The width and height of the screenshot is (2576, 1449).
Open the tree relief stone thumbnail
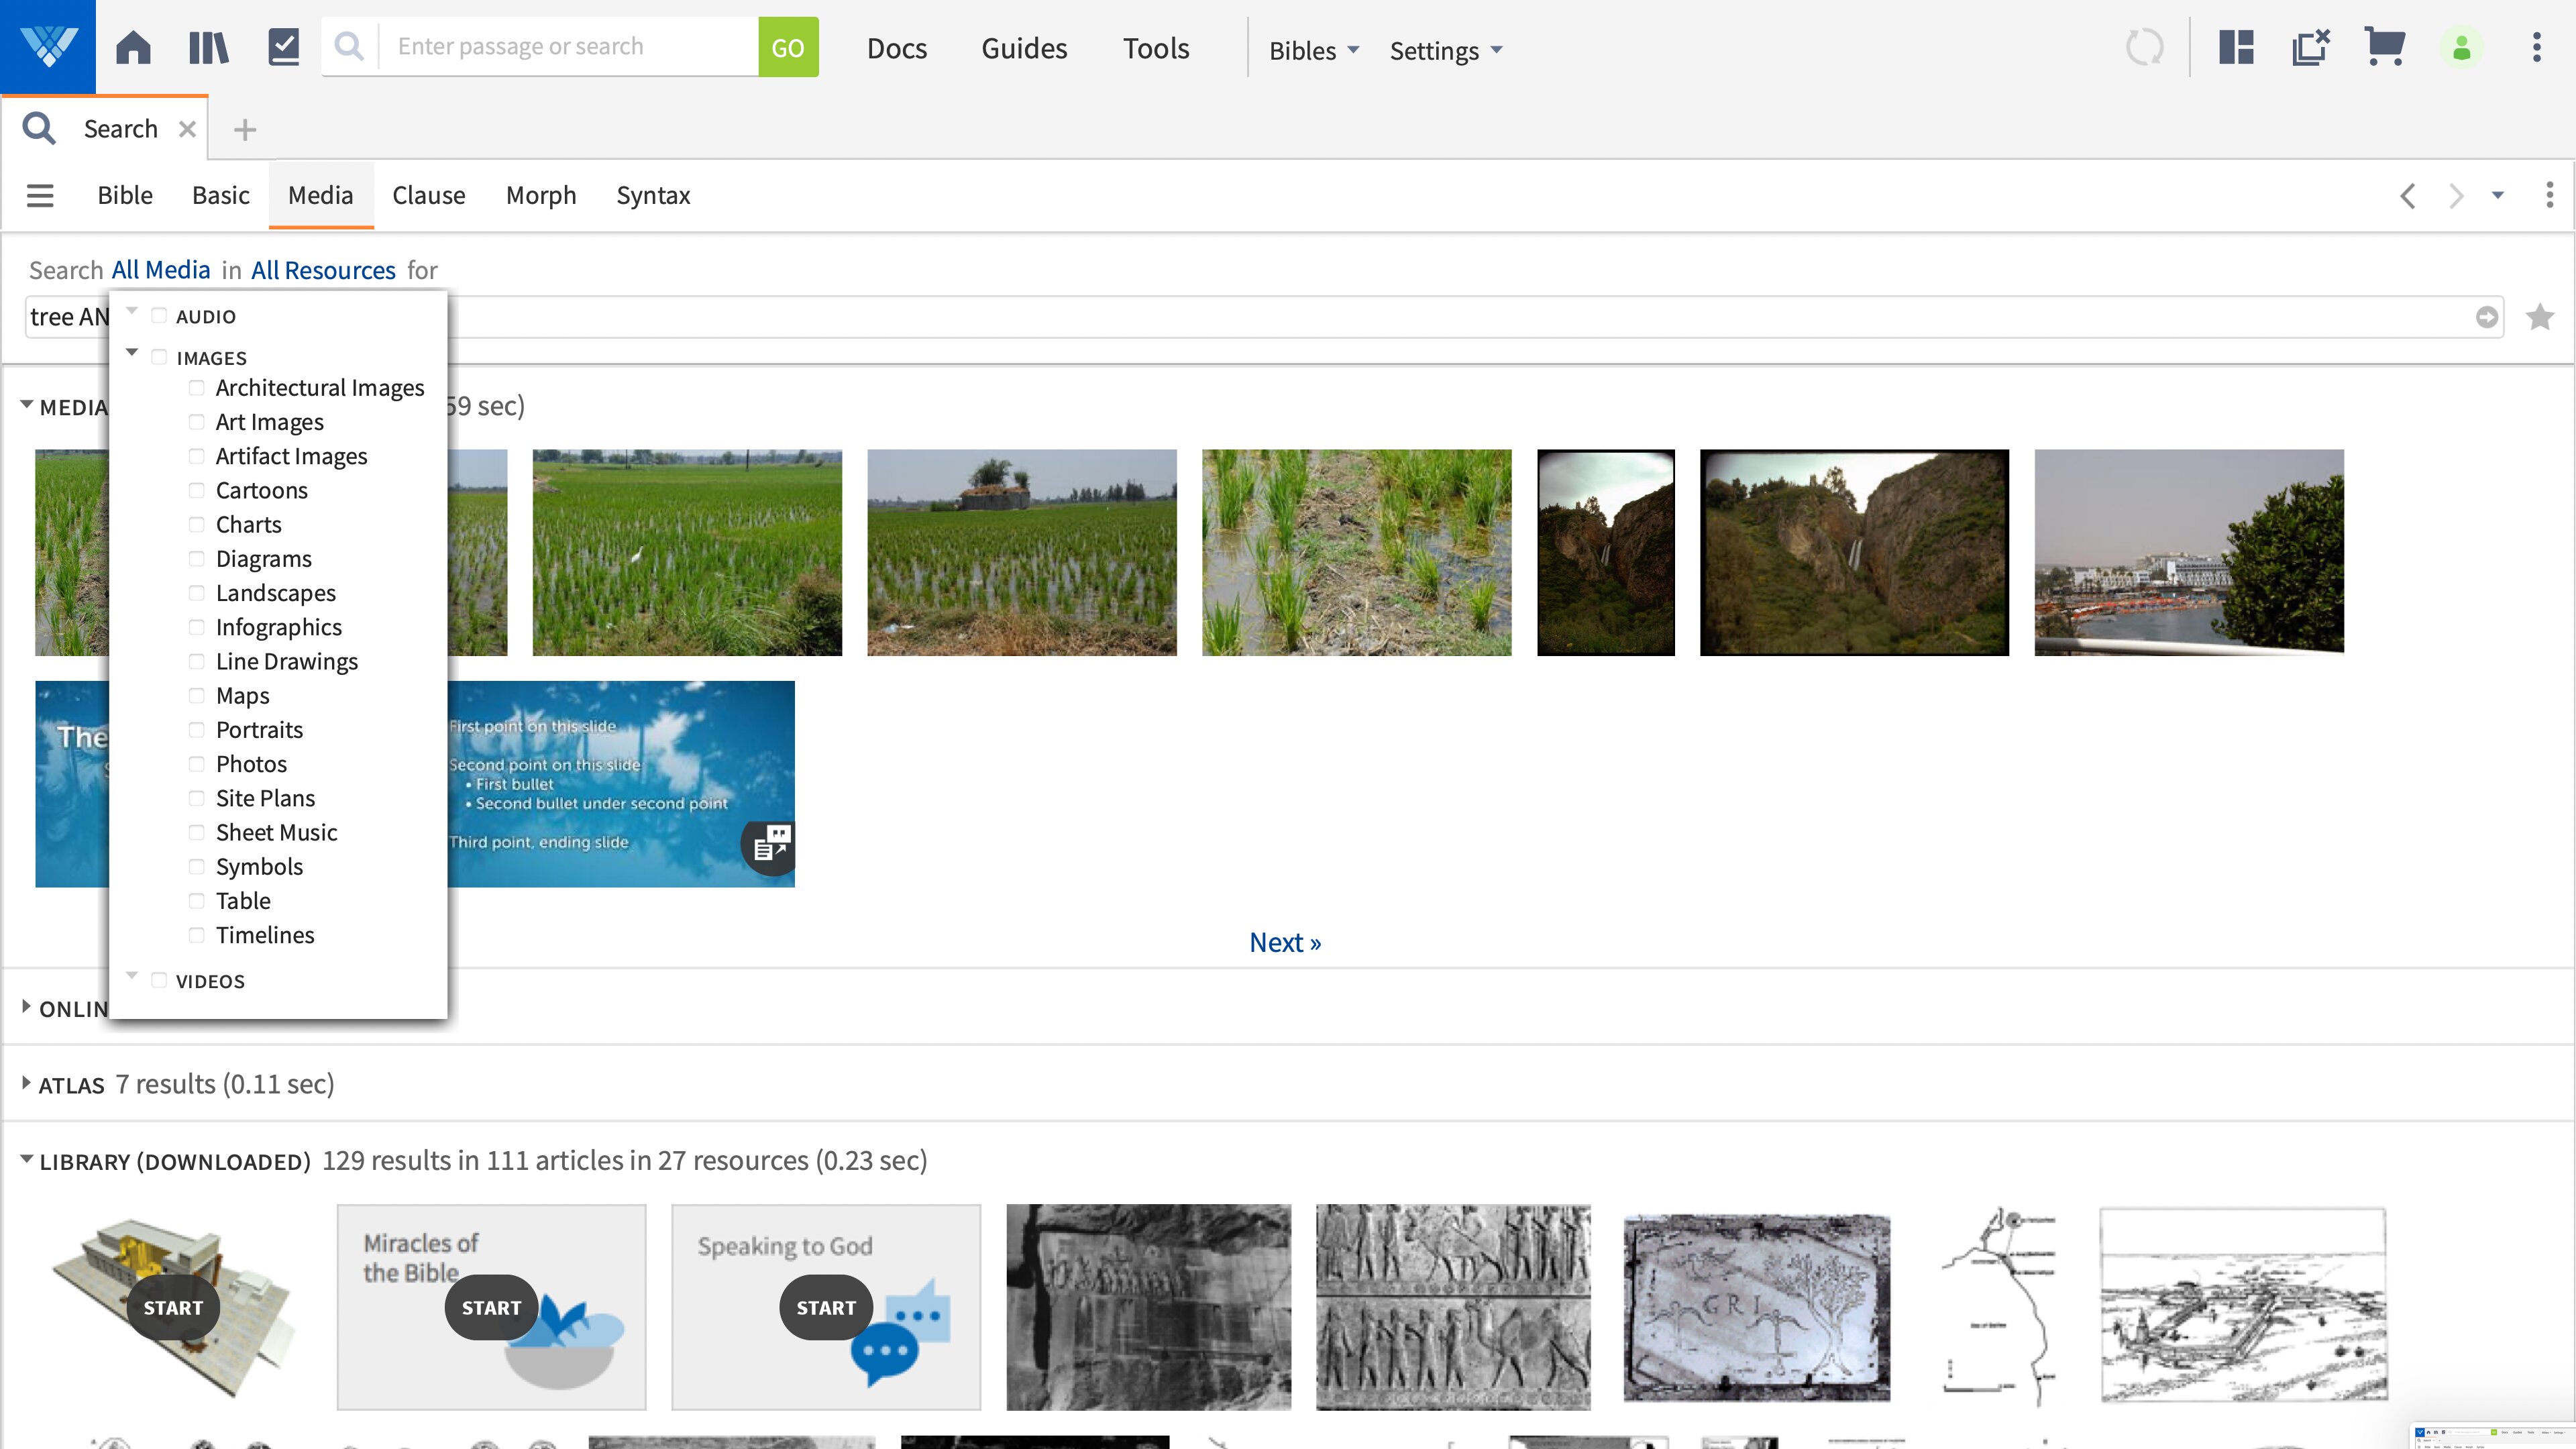point(1756,1306)
